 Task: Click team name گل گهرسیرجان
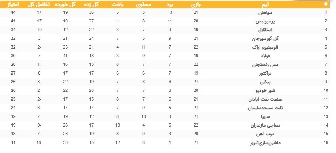tap(265, 39)
